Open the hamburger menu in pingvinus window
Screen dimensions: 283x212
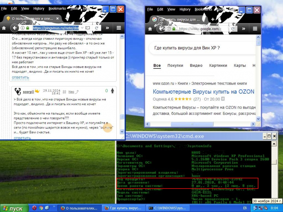[x=119, y=28]
